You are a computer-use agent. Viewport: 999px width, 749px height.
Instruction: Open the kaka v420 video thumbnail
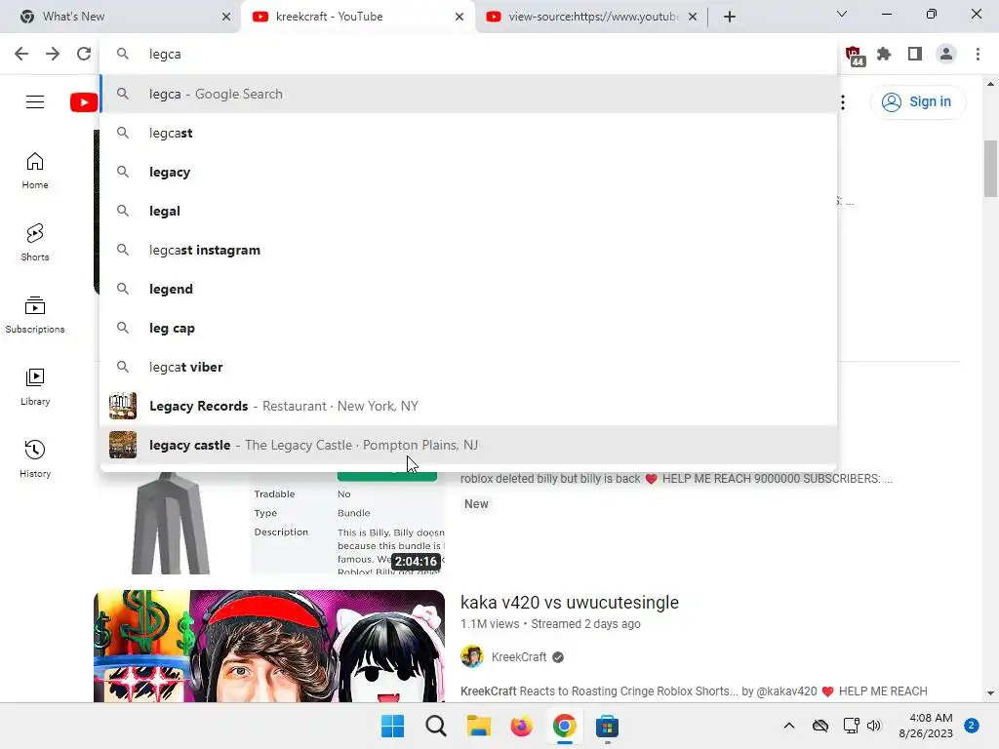[269, 646]
